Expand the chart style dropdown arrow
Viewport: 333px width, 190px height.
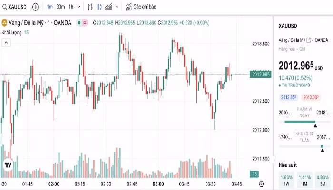[118, 7]
